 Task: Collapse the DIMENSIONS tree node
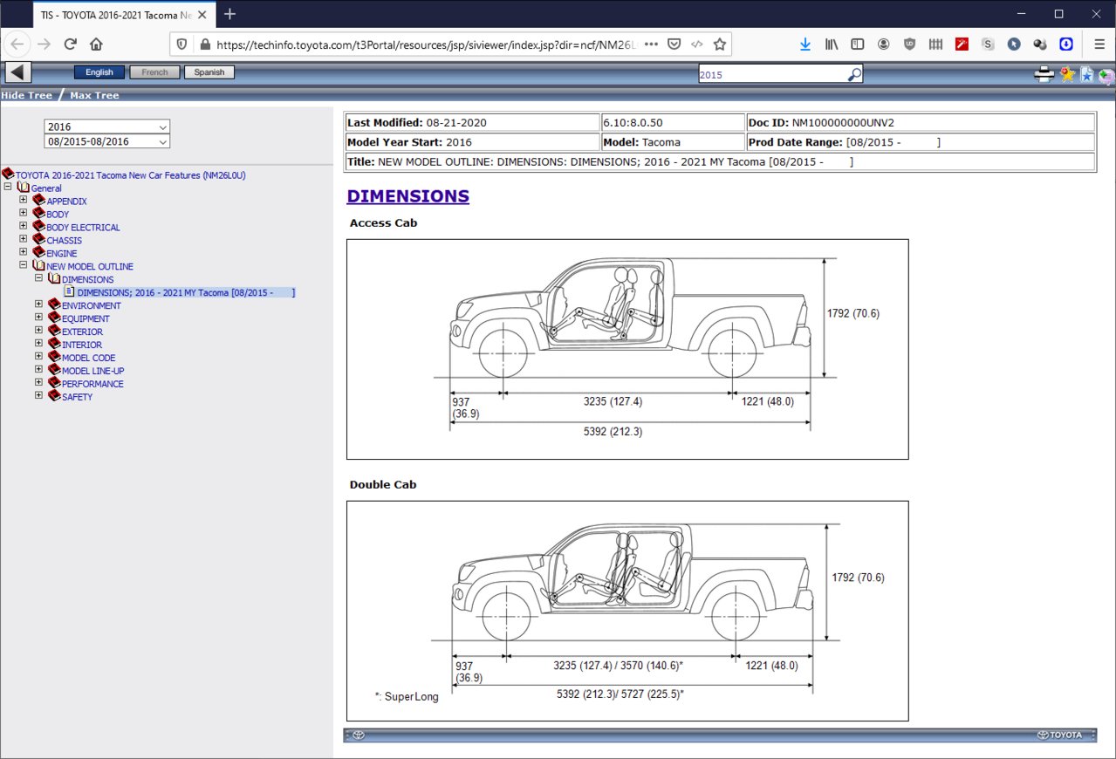click(x=38, y=278)
